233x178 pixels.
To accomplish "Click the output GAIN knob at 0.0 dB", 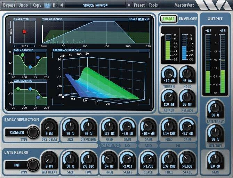I will click(215, 160).
